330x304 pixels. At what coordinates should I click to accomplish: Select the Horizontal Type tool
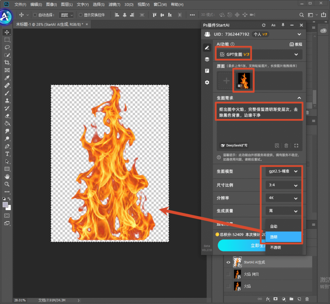(7, 154)
